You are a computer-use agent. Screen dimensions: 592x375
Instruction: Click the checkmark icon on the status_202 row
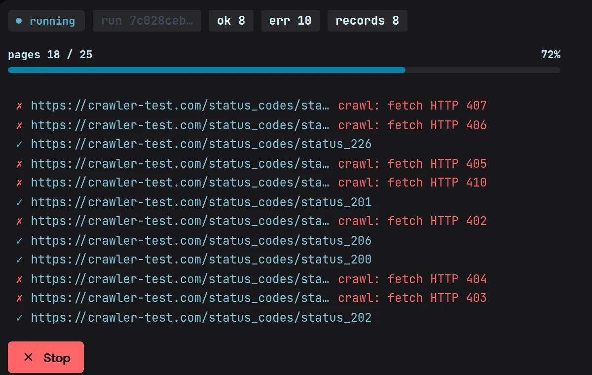pos(19,317)
